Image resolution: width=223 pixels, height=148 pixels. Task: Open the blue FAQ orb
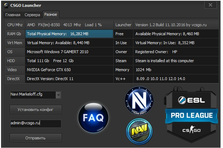(x=93, y=117)
